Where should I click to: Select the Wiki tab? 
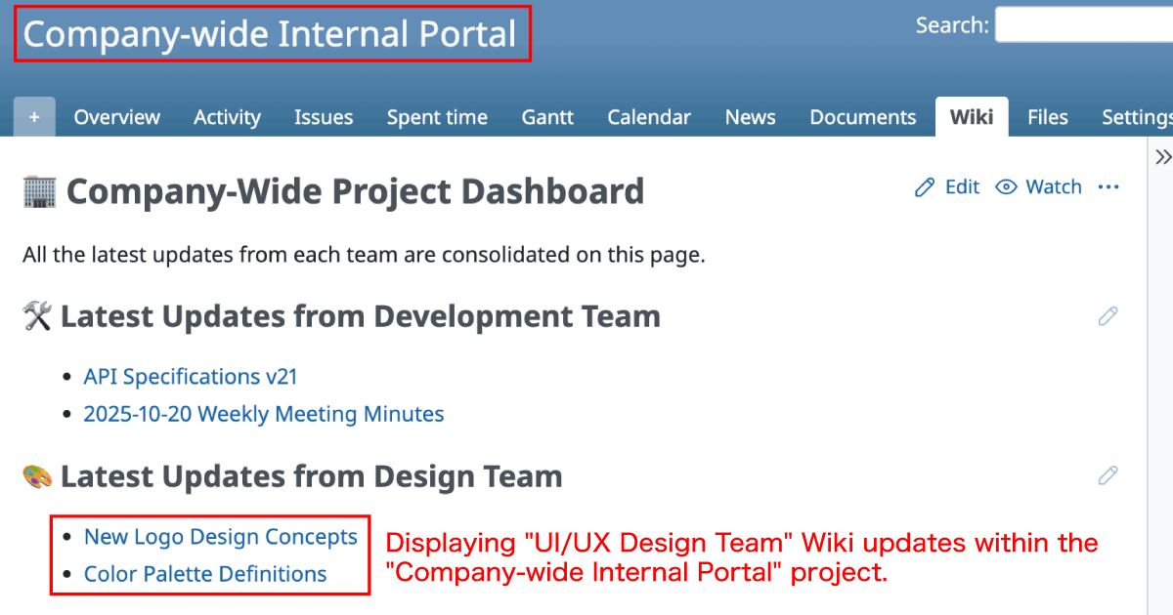[x=971, y=116]
